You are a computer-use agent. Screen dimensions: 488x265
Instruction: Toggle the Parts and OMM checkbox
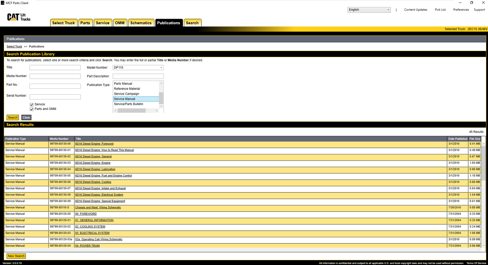click(32, 109)
